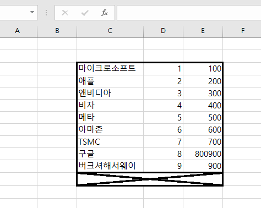Select column B header
This screenshot has width=261, height=208.
tap(57, 31)
